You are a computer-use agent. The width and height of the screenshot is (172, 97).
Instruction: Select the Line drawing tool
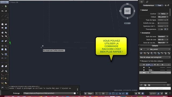2,16
